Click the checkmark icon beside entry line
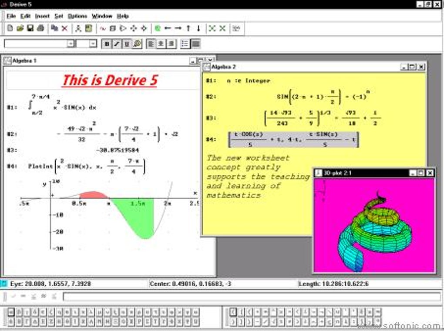The width and height of the screenshot is (444, 331). click(13, 296)
